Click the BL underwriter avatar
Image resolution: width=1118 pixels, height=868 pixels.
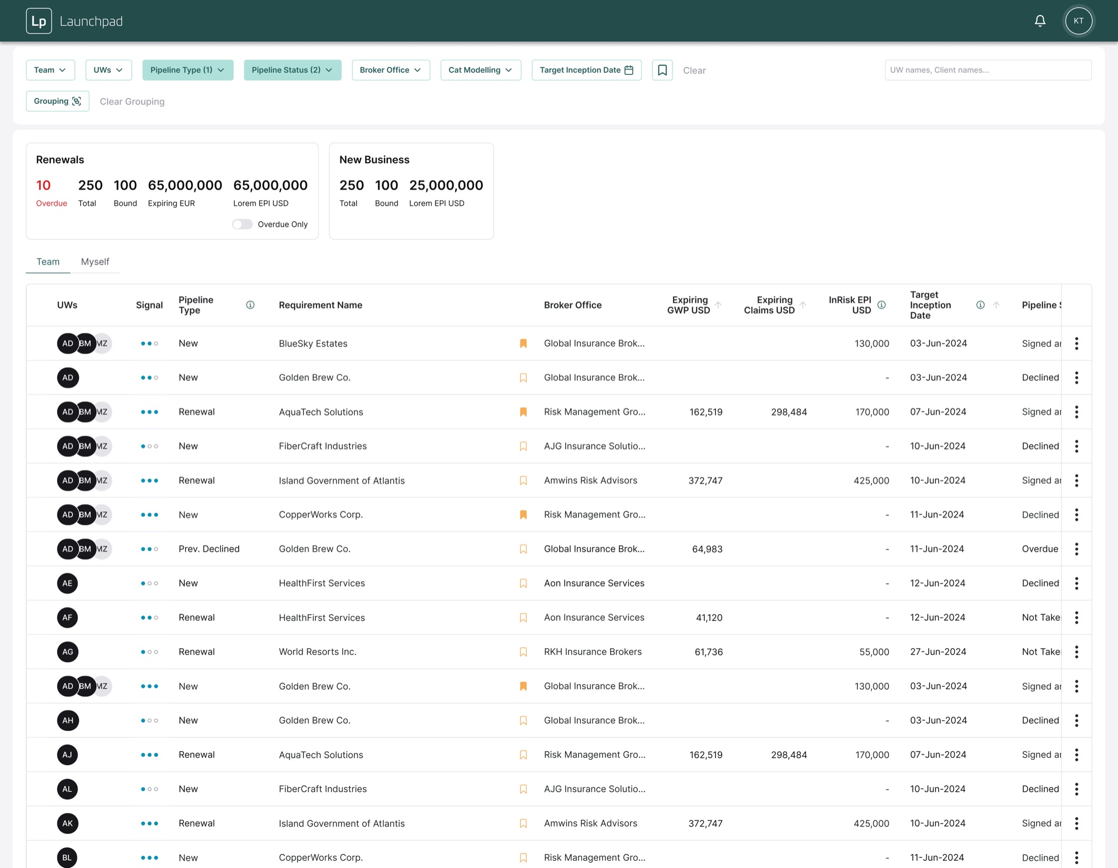(68, 857)
